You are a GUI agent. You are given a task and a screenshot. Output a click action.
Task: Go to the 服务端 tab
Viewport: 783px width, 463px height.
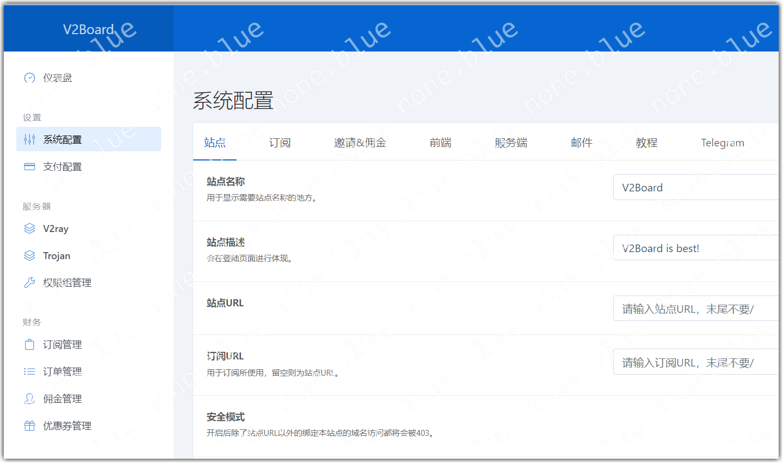click(x=511, y=143)
